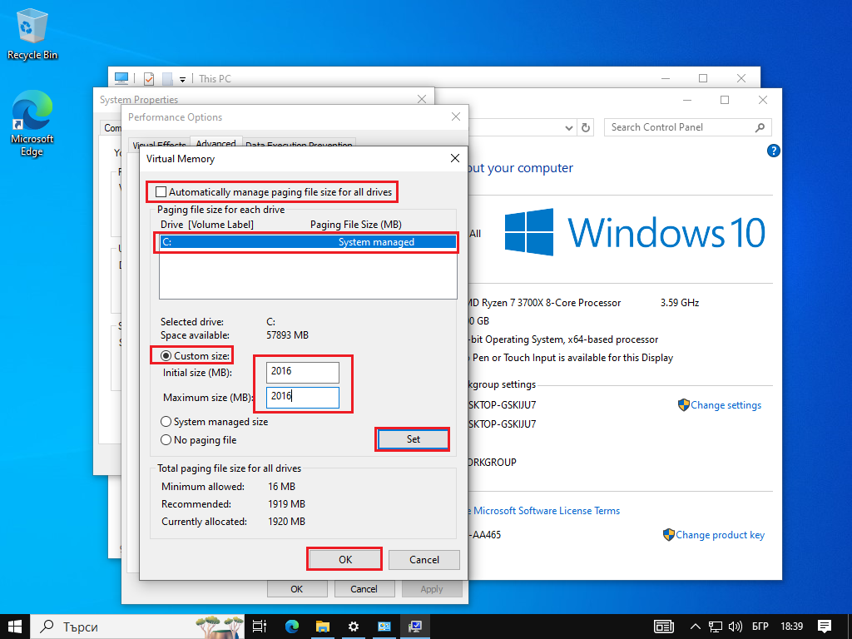
Task: Switch to Advanced tab in Performance Options
Action: (215, 143)
